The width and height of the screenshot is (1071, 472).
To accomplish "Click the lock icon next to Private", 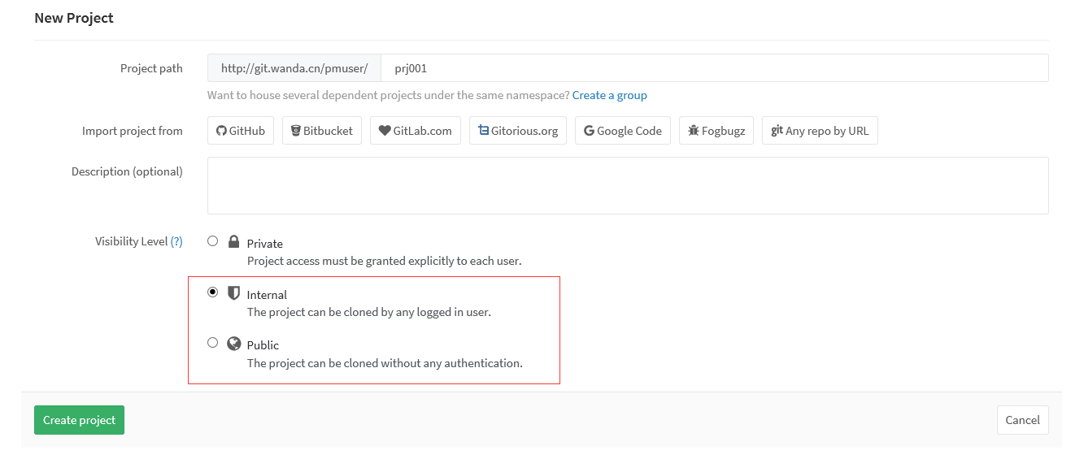I will (x=233, y=240).
